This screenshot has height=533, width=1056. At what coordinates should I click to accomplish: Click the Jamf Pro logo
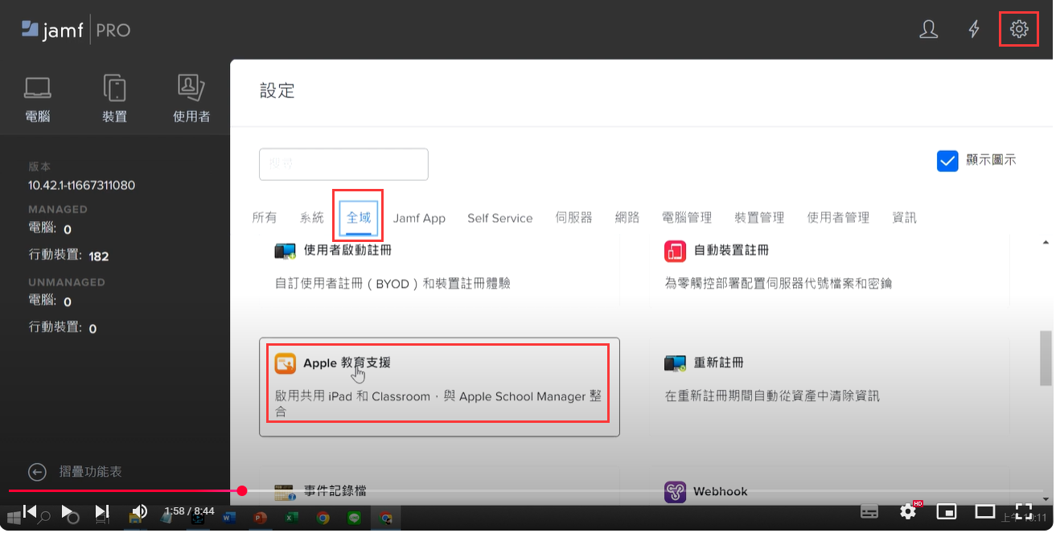pos(76,31)
